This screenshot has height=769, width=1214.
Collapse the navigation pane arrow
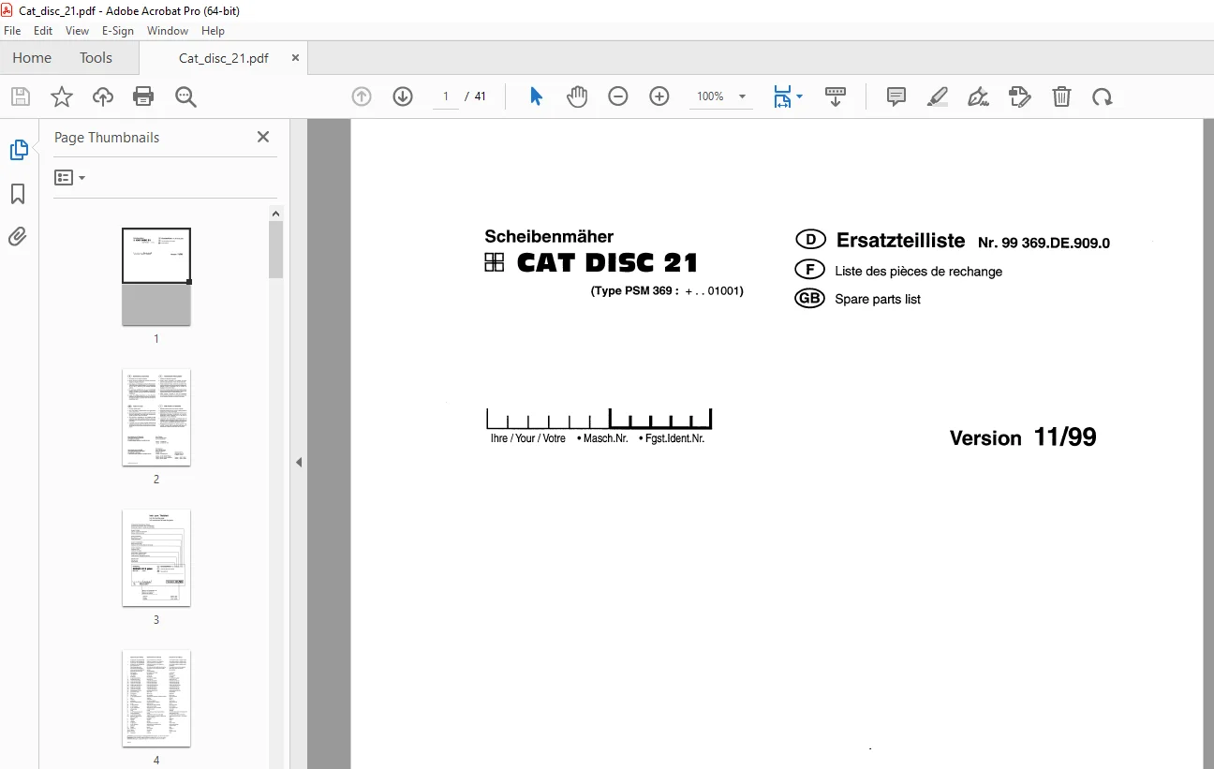299,462
